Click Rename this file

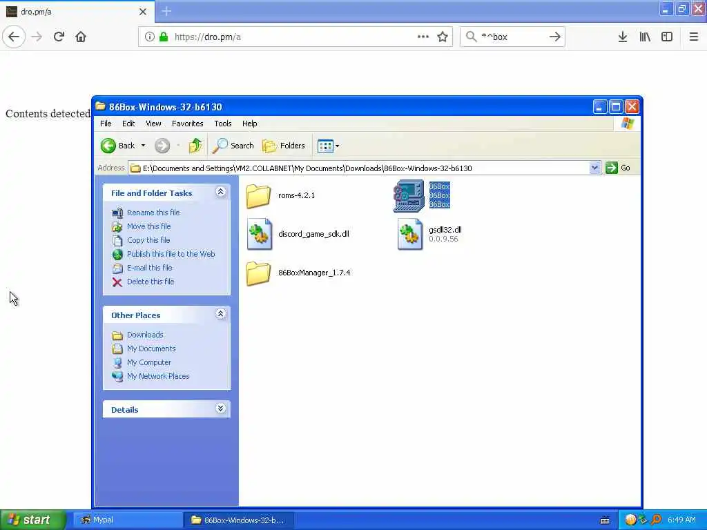pyautogui.click(x=145, y=213)
